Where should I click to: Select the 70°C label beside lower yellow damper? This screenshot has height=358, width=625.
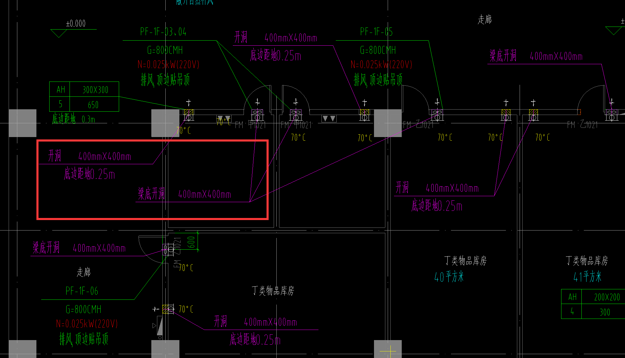click(186, 309)
